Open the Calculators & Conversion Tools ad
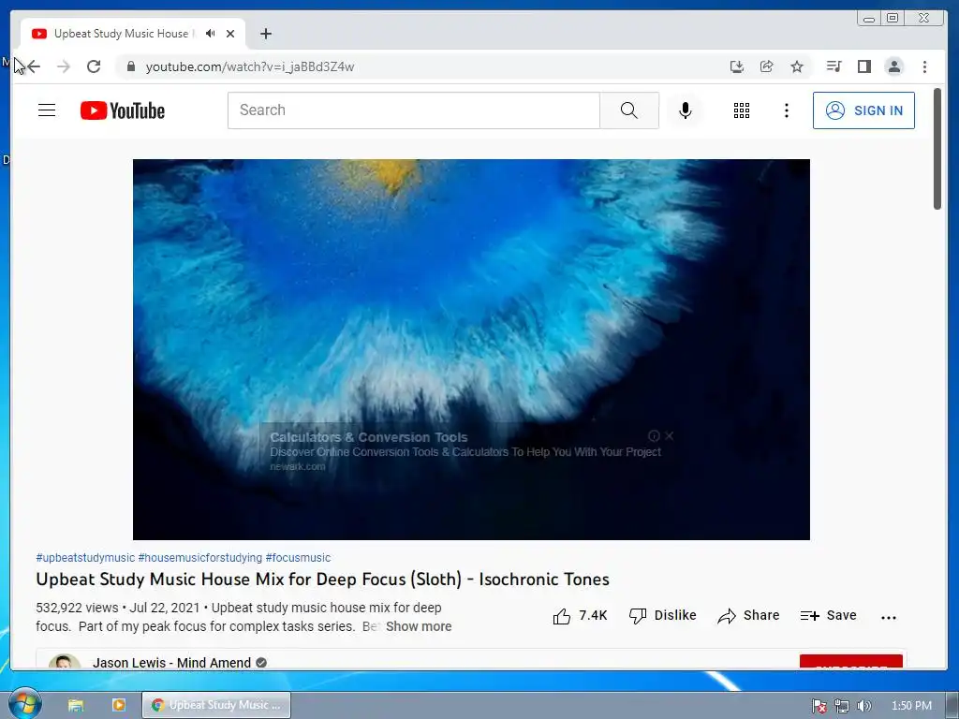Image resolution: width=959 pixels, height=719 pixels. click(x=369, y=437)
